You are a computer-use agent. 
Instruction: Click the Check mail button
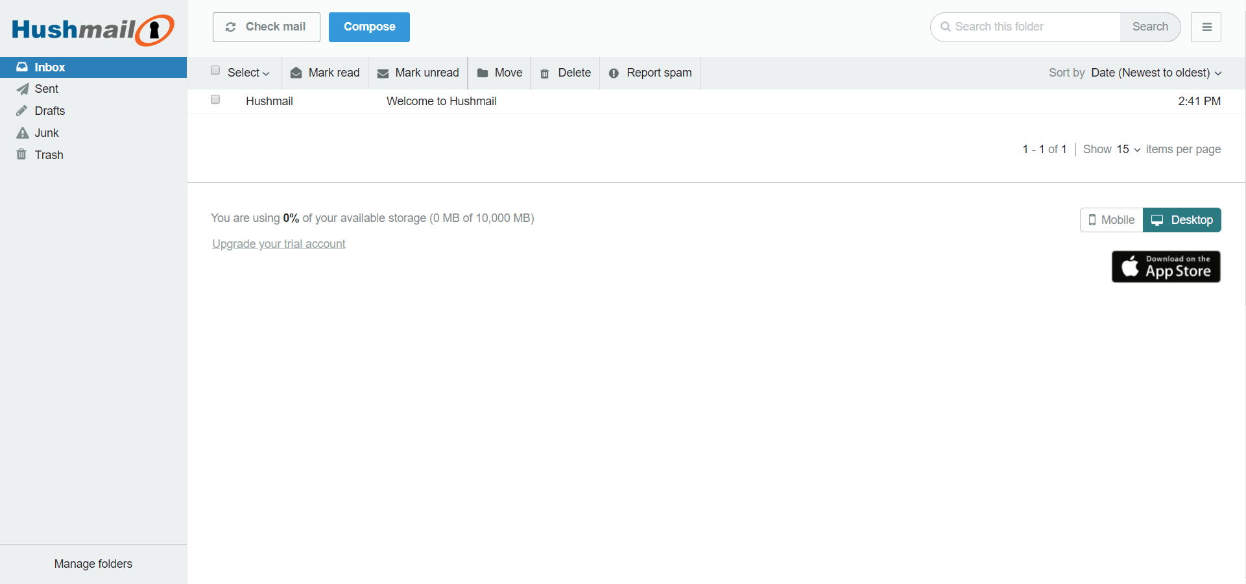[267, 27]
